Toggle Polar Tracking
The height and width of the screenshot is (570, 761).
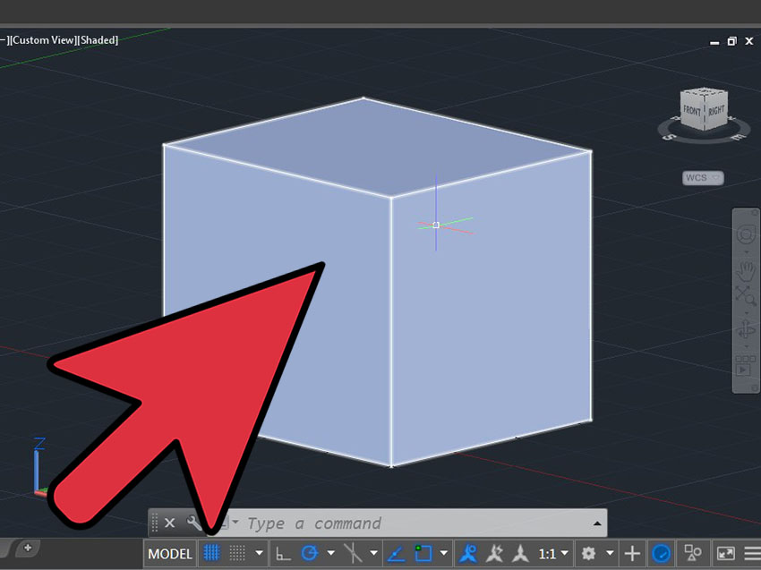coord(310,553)
